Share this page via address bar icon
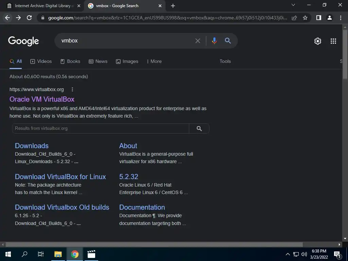This screenshot has height=261, width=348. pyautogui.click(x=294, y=18)
